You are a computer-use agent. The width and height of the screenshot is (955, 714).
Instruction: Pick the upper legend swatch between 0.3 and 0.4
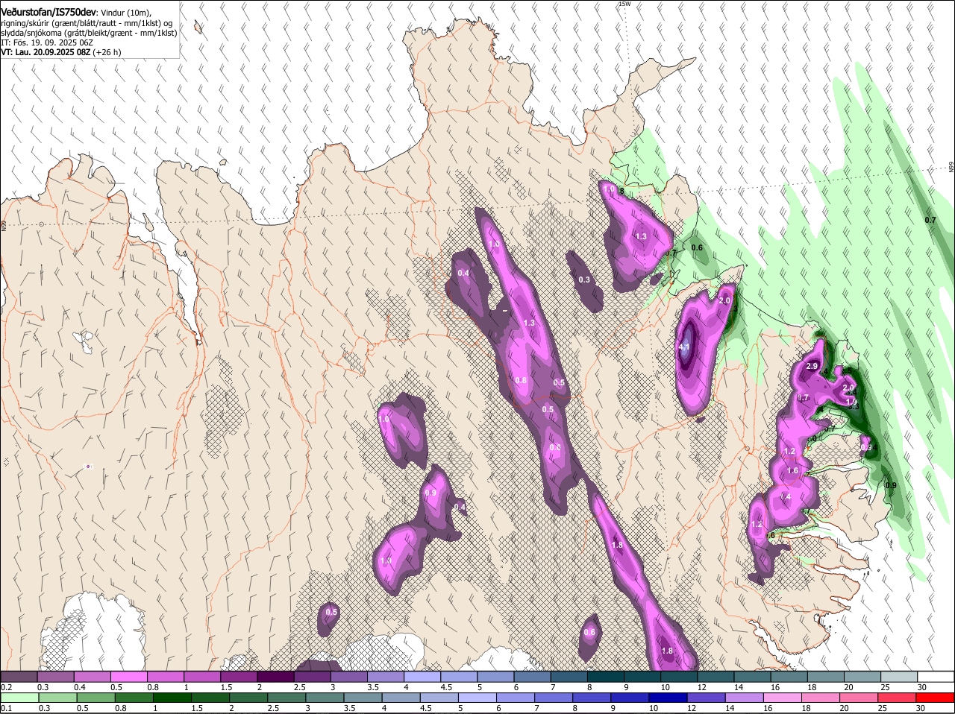click(55, 676)
